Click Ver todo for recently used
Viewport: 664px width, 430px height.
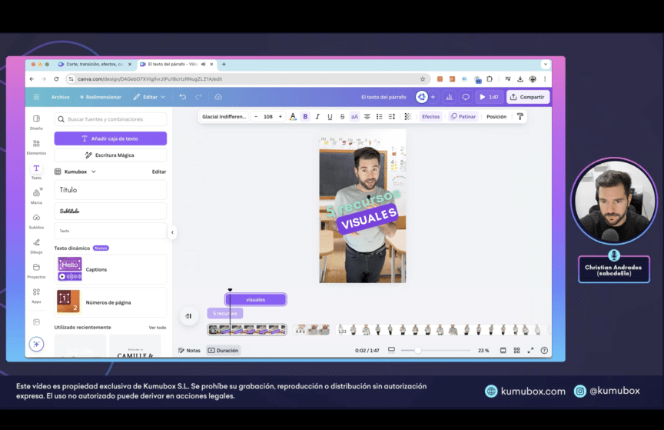tap(158, 328)
